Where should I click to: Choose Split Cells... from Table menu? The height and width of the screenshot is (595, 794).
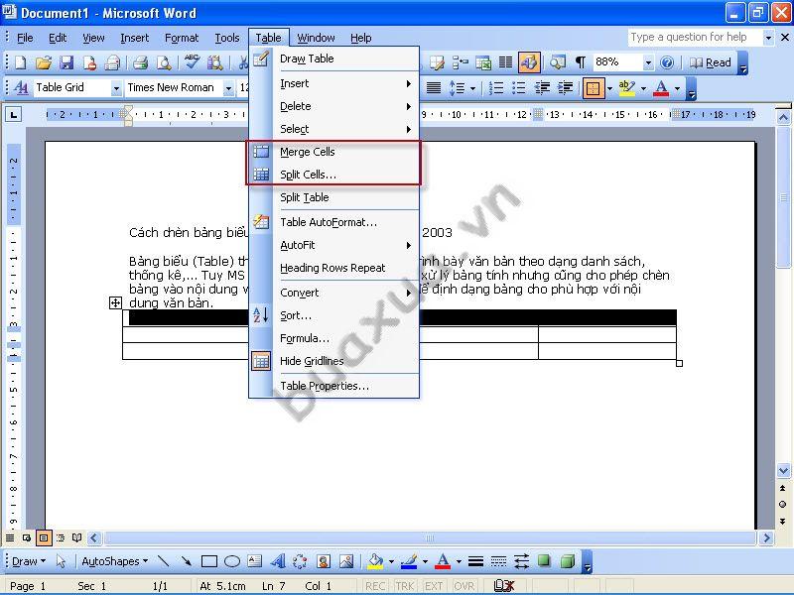[x=334, y=175]
